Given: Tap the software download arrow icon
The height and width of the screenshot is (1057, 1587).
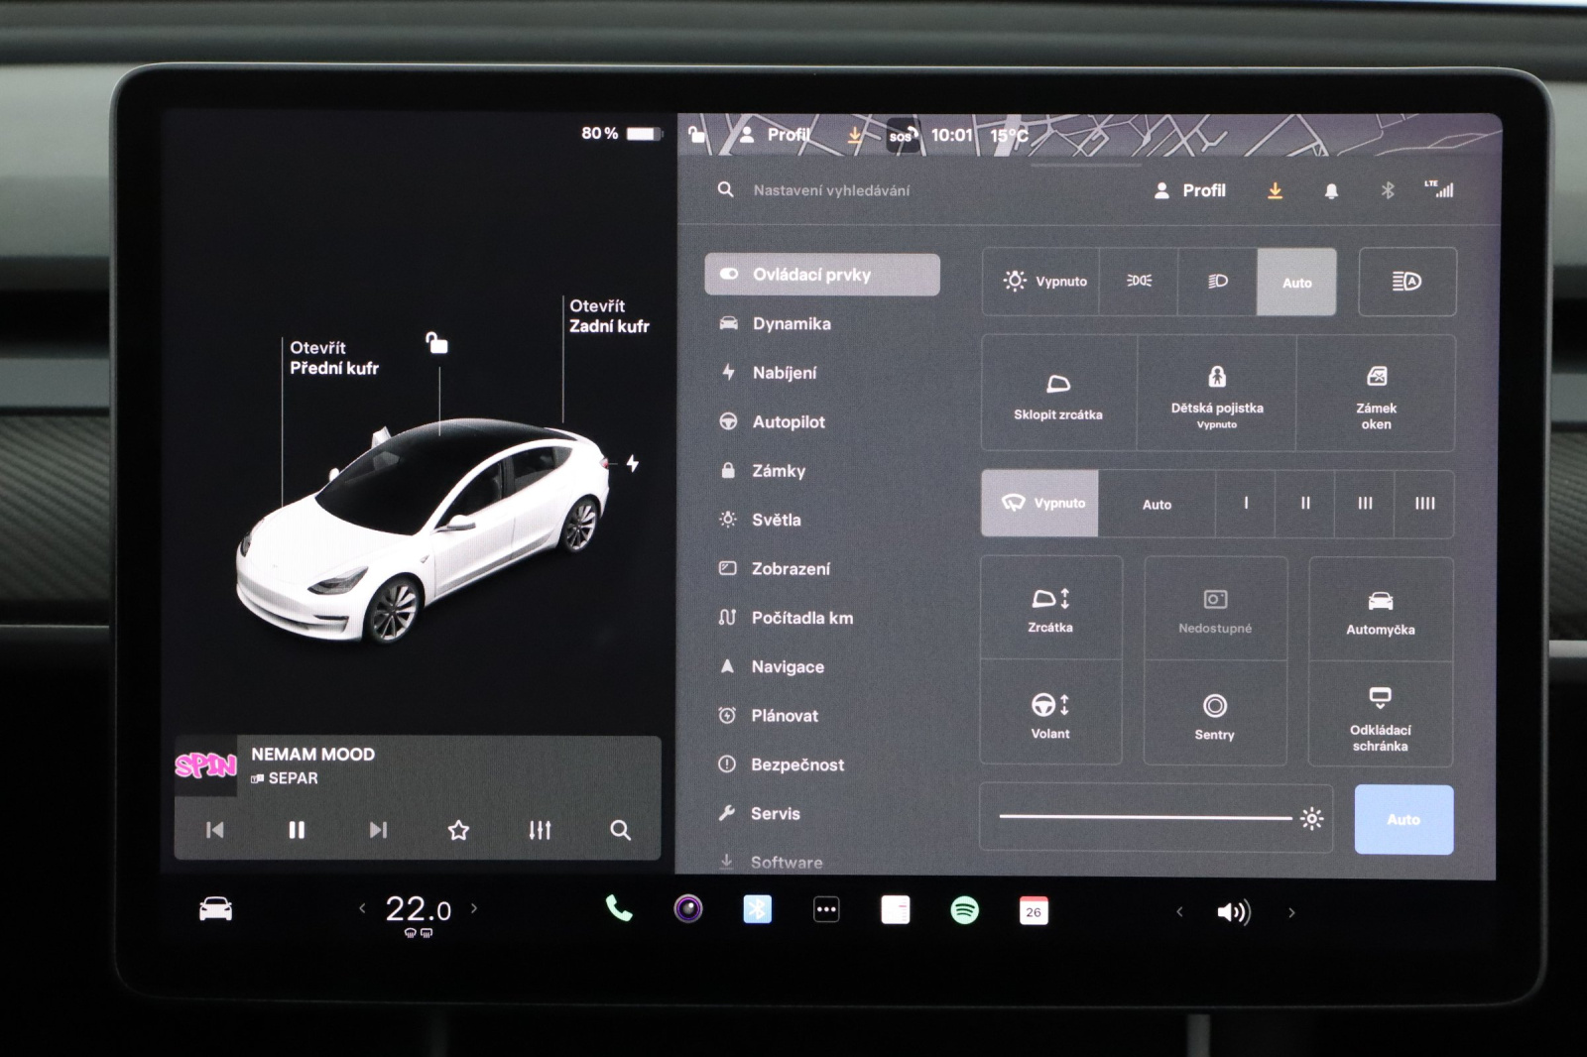Looking at the screenshot, I should [1275, 190].
